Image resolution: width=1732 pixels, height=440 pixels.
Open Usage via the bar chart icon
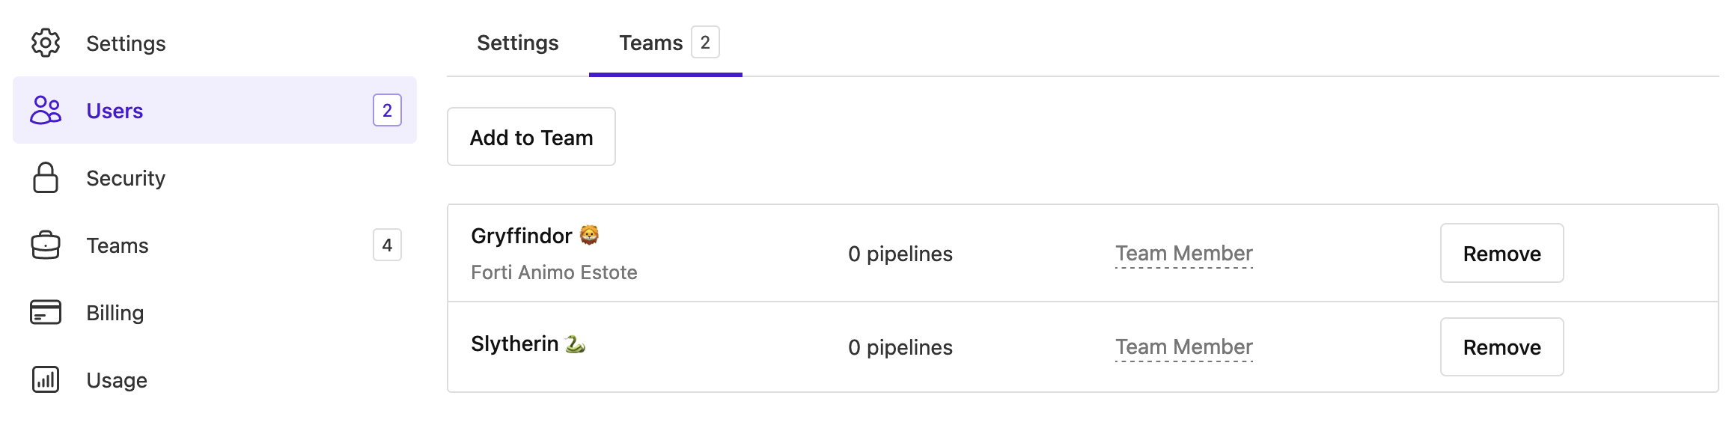(x=46, y=380)
